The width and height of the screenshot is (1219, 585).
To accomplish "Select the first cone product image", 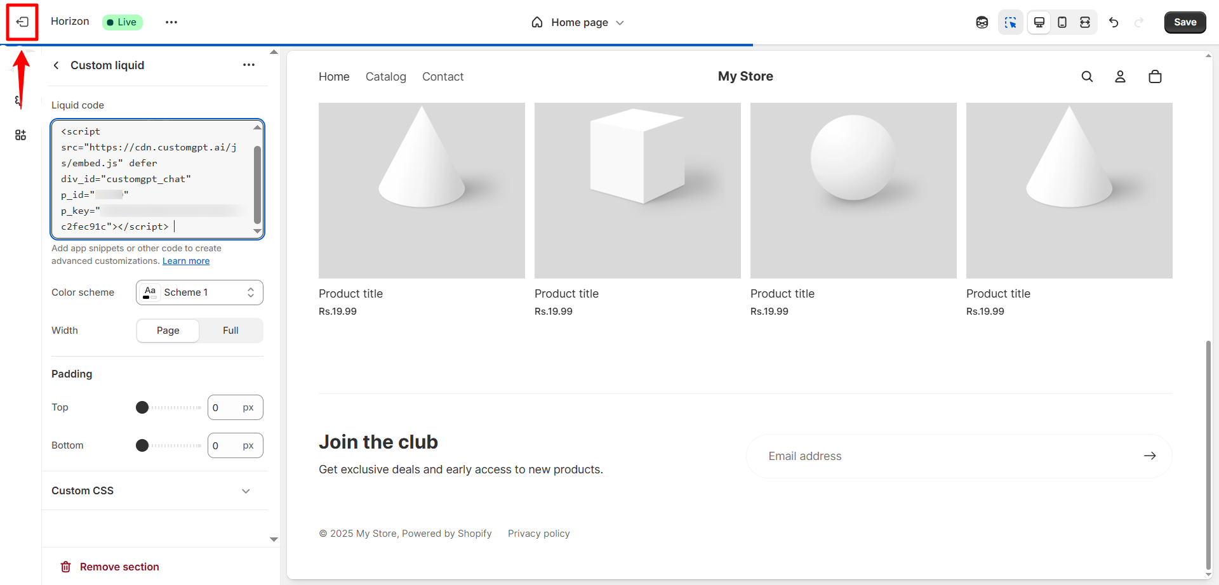I will [422, 190].
